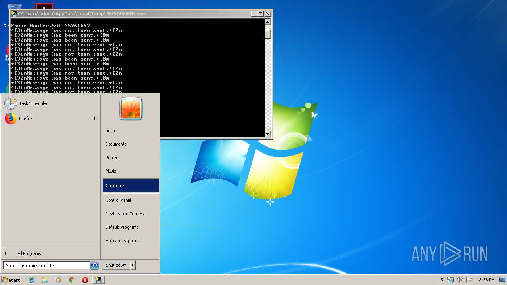Image resolution: width=507 pixels, height=285 pixels.
Task: Open Opera browser from taskbar
Action: 85,280
